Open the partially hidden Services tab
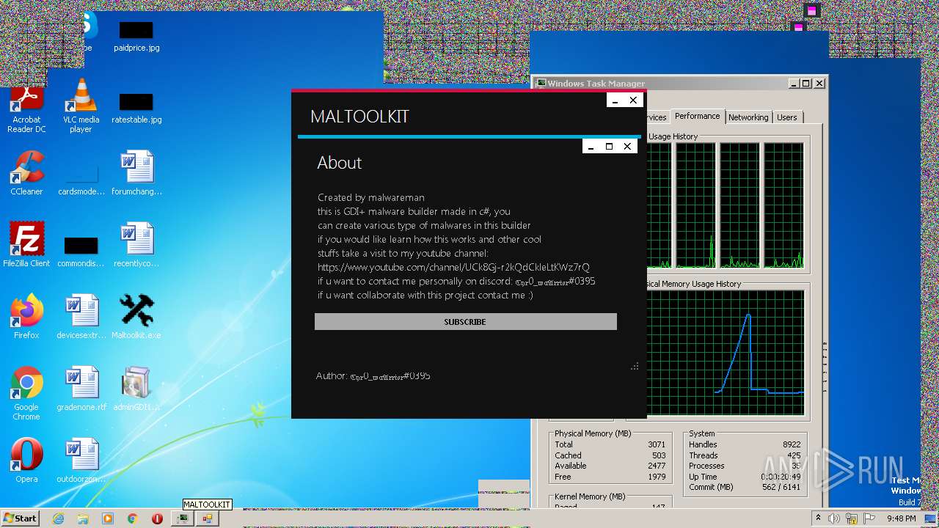 657,117
